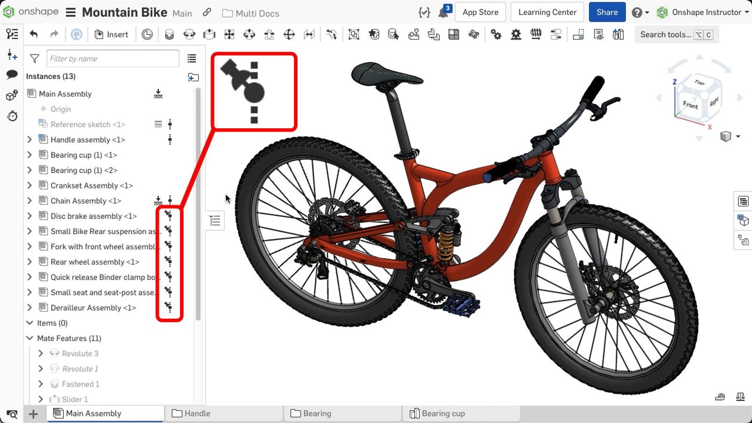Expand the Crankset Assembly node

pos(30,185)
